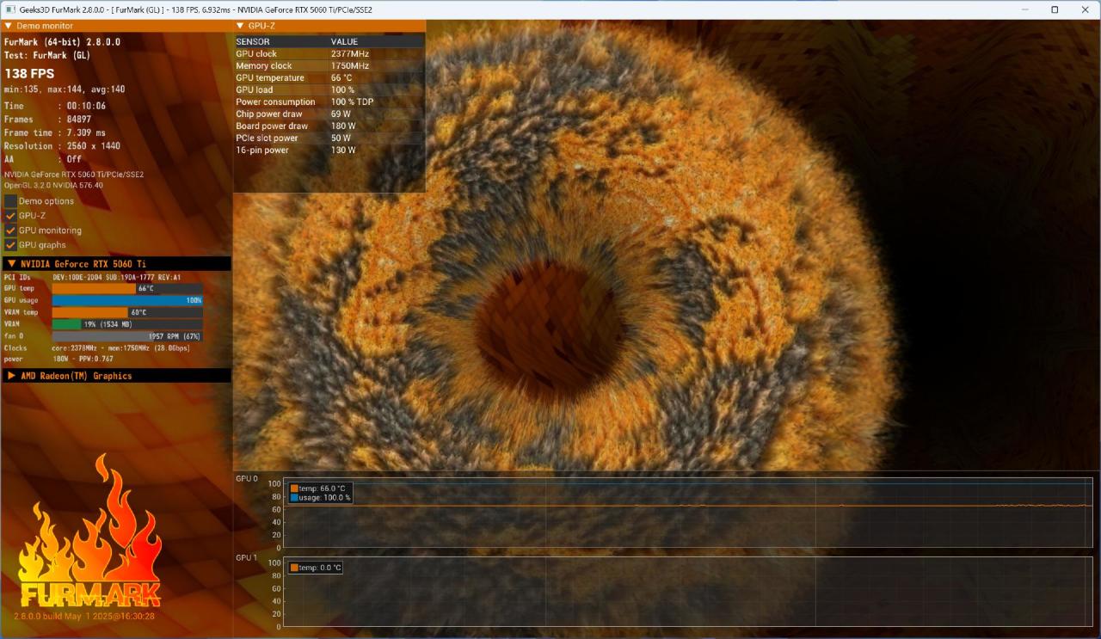Click the FurMark app icon in title bar
This screenshot has height=639, width=1101.
point(9,9)
